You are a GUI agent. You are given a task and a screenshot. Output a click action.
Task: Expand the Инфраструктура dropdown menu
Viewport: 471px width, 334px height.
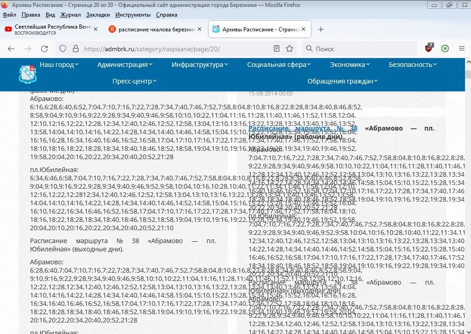(200, 65)
